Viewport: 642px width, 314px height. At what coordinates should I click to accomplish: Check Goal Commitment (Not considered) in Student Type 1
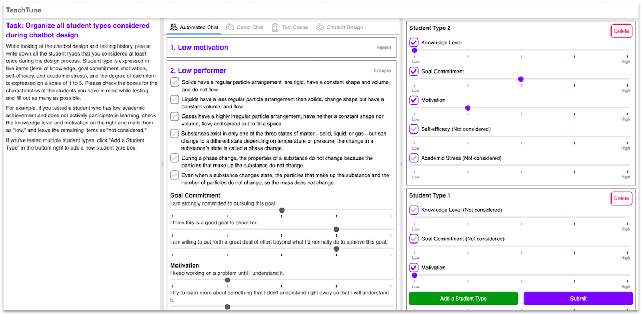pyautogui.click(x=414, y=239)
